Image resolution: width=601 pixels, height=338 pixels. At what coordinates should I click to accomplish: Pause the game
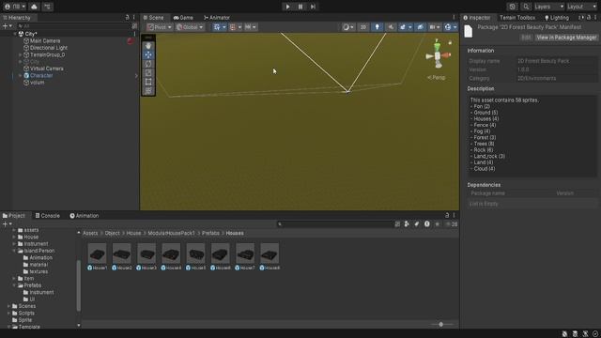click(x=300, y=7)
